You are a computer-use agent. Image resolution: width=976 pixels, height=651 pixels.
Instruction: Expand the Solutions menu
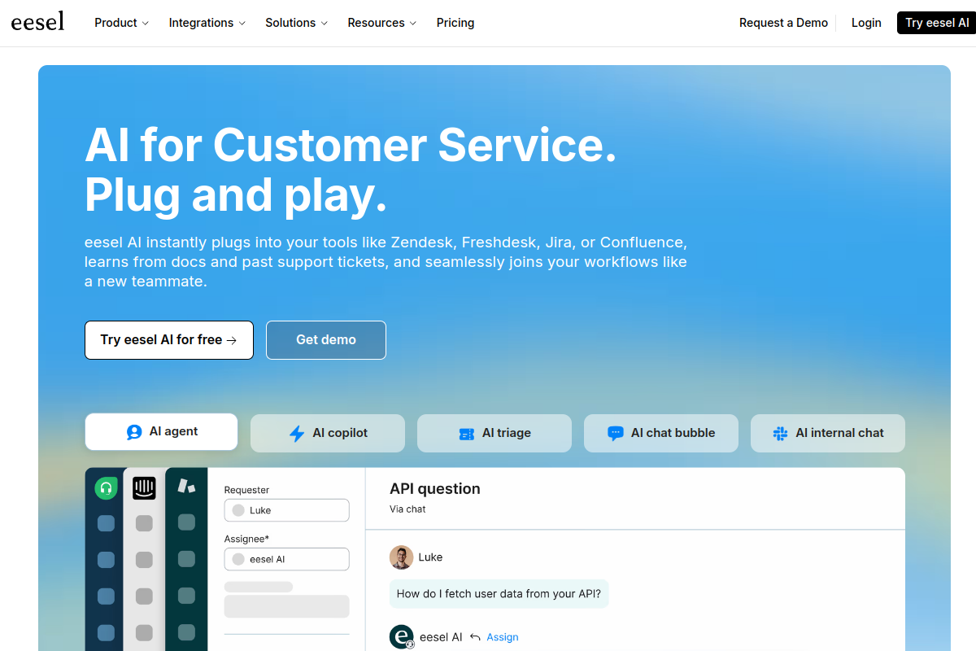(296, 23)
